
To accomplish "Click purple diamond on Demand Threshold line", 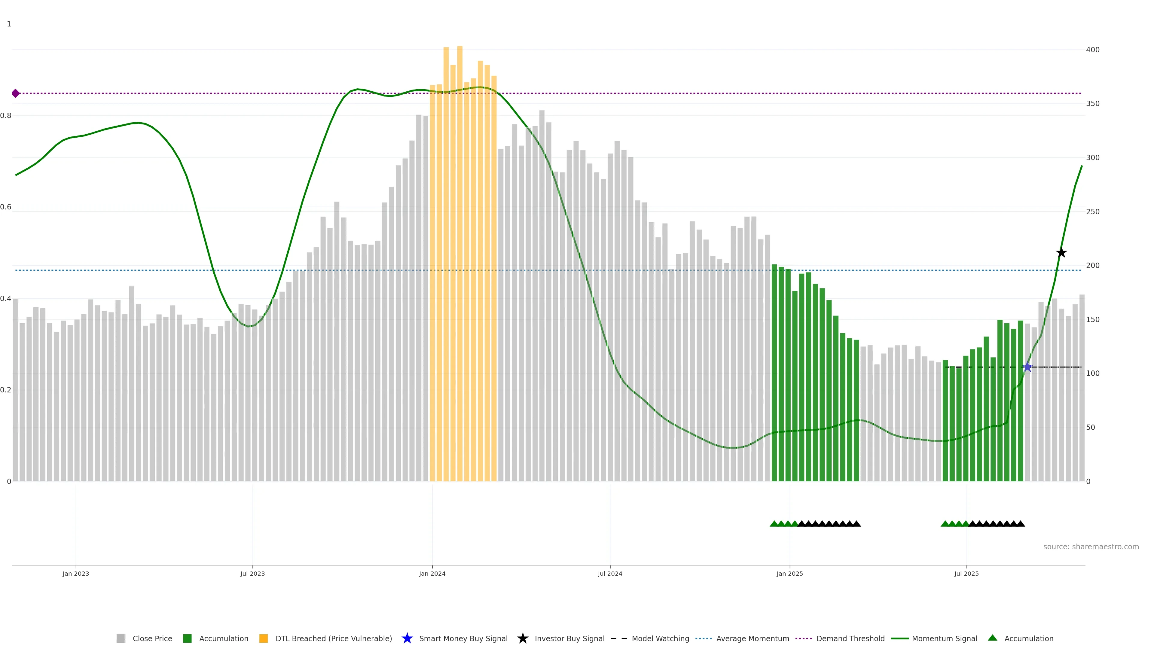I will [16, 93].
